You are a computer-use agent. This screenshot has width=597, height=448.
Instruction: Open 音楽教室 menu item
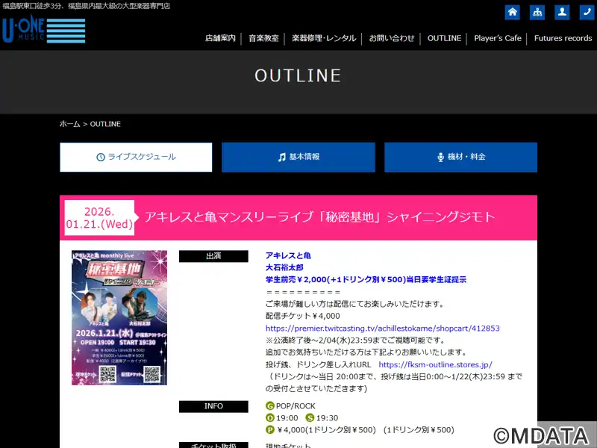click(263, 38)
